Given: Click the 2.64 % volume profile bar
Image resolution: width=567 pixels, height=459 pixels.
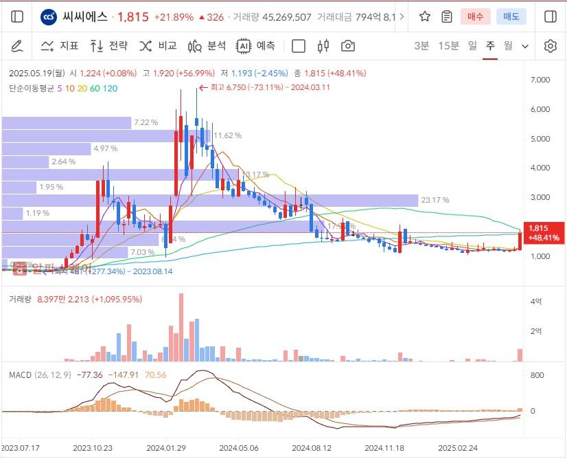Looking at the screenshot, I should [x=25, y=161].
